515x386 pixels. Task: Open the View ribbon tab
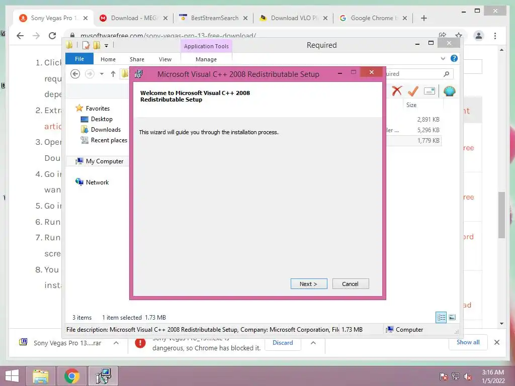(x=165, y=59)
